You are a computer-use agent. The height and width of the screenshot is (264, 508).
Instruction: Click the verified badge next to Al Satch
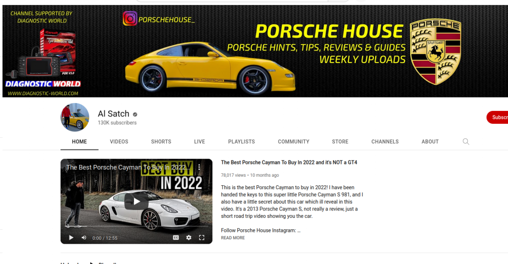[x=135, y=114]
